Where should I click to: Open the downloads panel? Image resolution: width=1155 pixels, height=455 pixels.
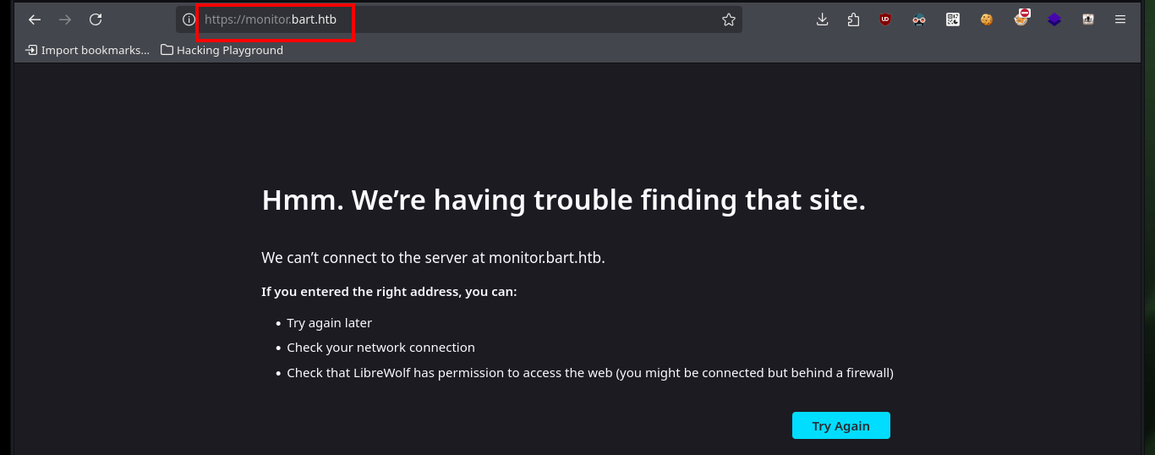coord(822,19)
